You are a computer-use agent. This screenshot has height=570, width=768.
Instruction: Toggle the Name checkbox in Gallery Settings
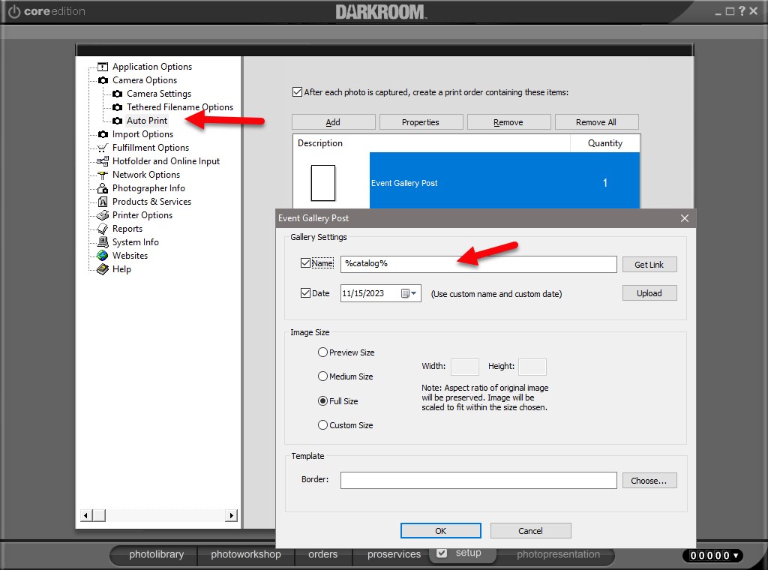[x=306, y=263]
